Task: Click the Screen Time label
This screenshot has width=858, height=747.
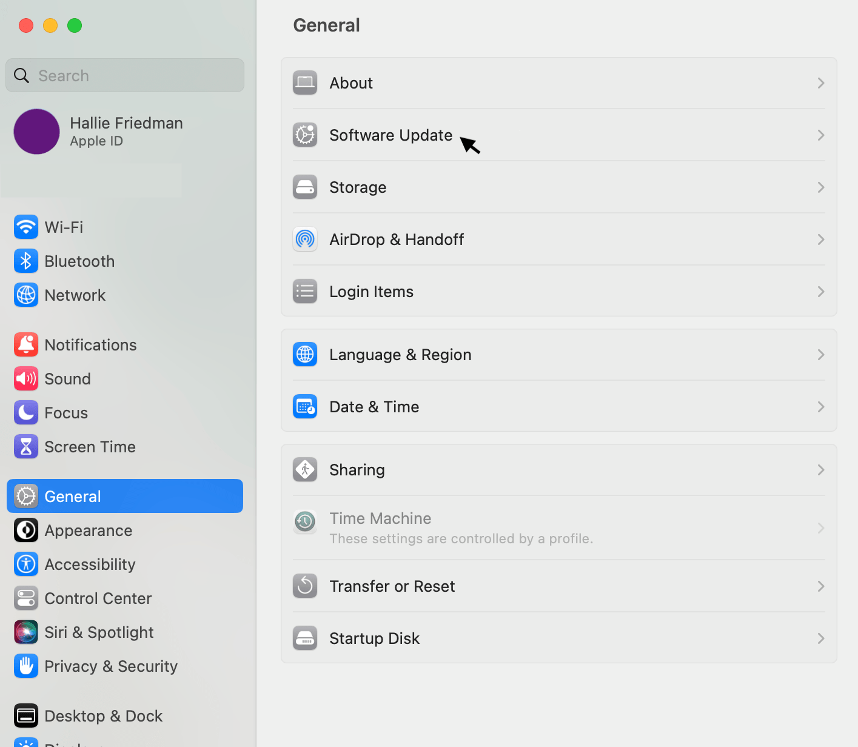Action: pyautogui.click(x=90, y=447)
